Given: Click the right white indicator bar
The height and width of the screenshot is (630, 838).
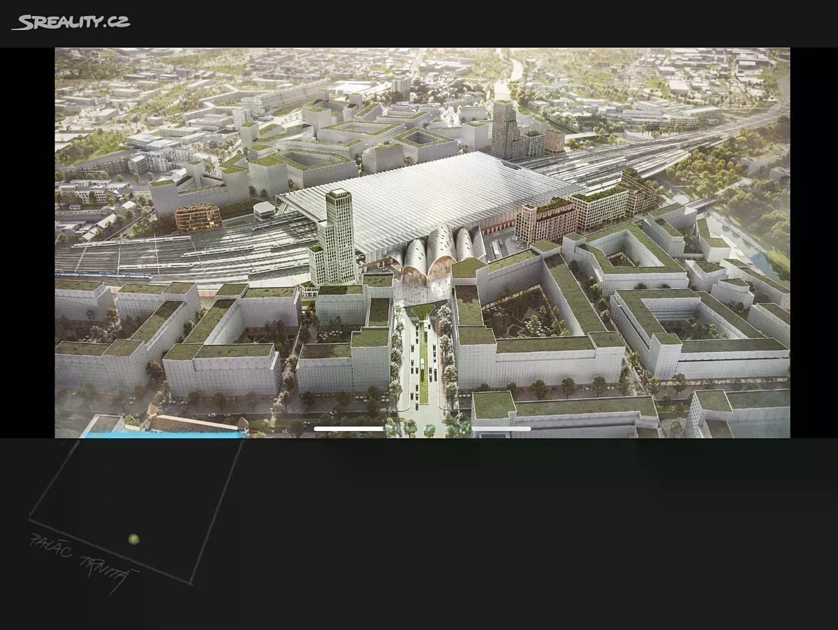Looking at the screenshot, I should pos(501,429).
